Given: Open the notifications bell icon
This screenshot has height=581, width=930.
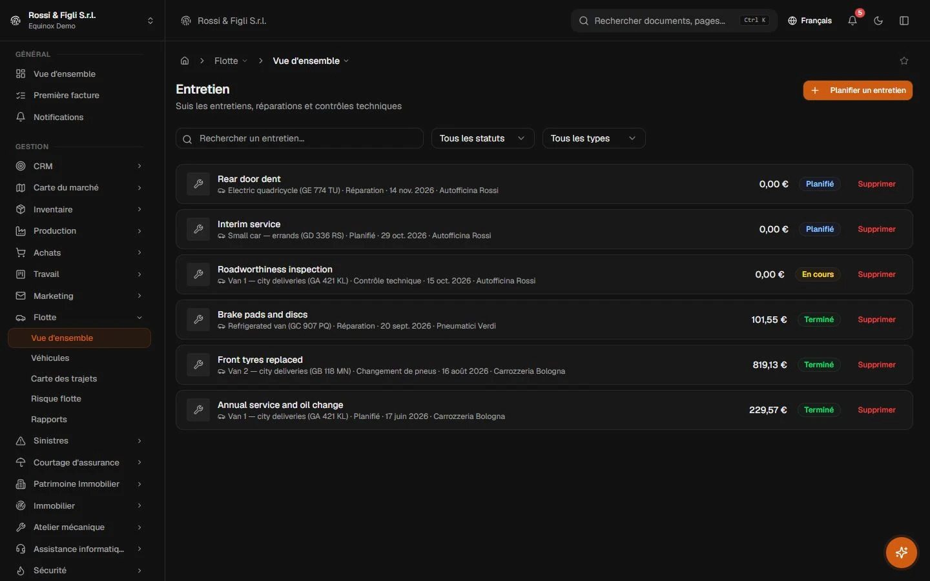Looking at the screenshot, I should coord(852,21).
